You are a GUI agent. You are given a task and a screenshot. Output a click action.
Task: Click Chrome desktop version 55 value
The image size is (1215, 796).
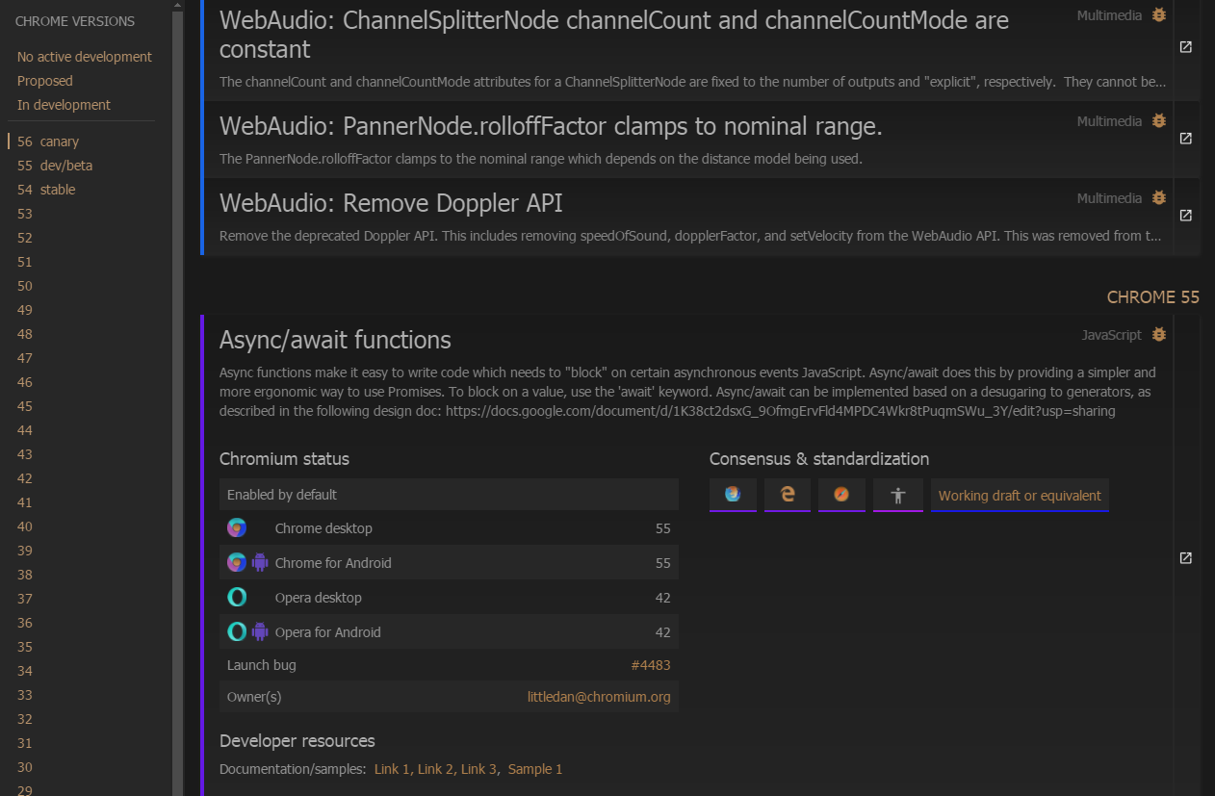662,528
